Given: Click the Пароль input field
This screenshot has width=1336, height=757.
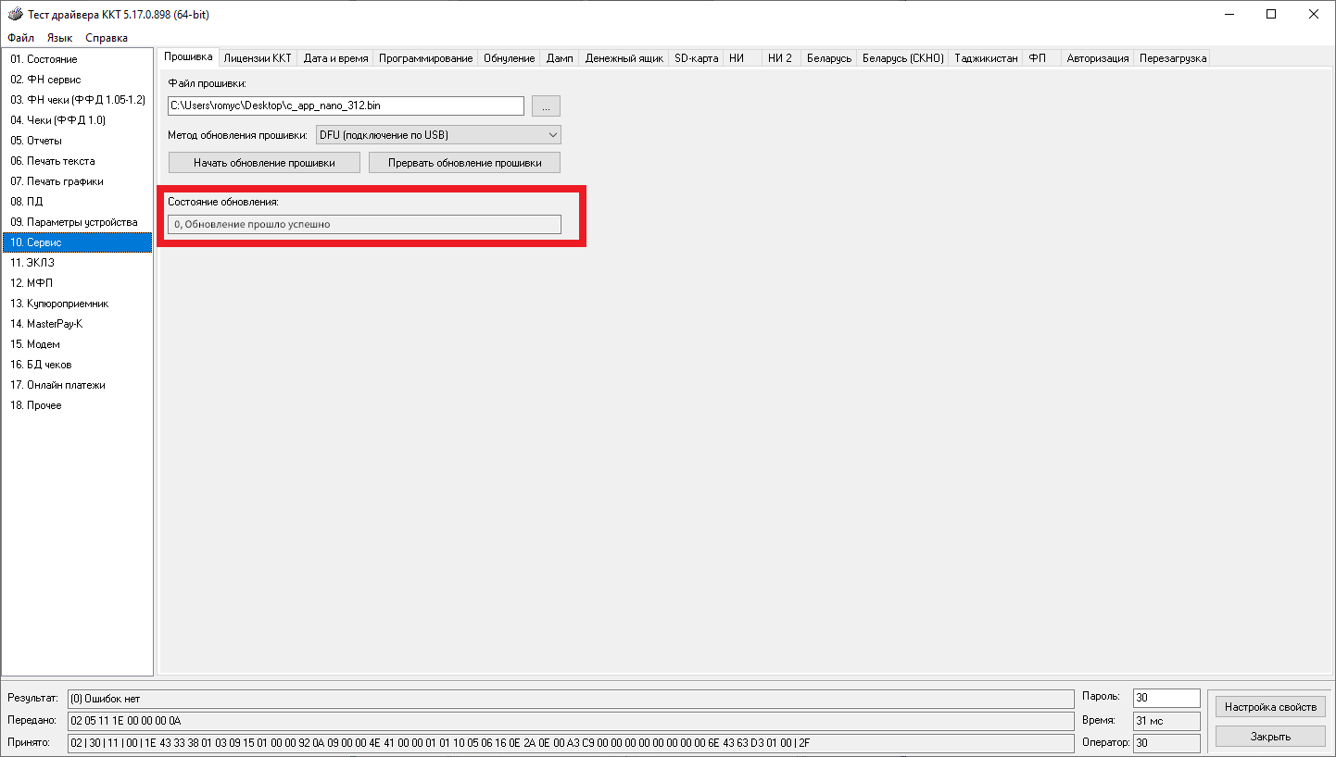Looking at the screenshot, I should pyautogui.click(x=1166, y=697).
